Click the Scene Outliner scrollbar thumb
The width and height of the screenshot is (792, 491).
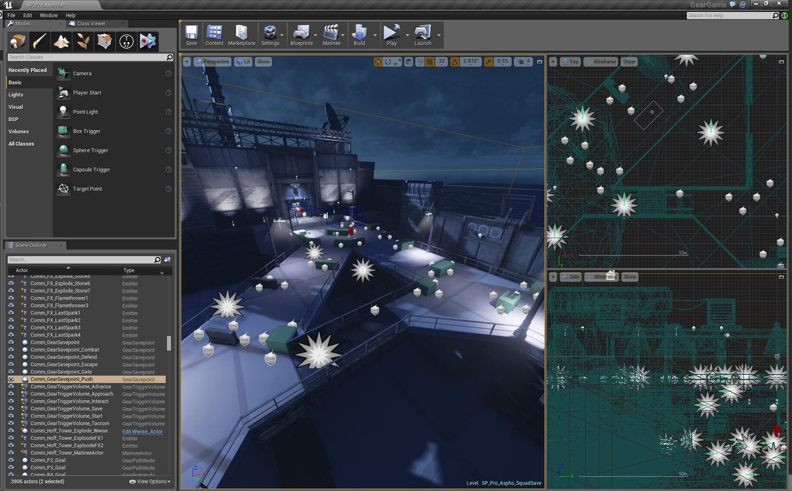pos(168,343)
